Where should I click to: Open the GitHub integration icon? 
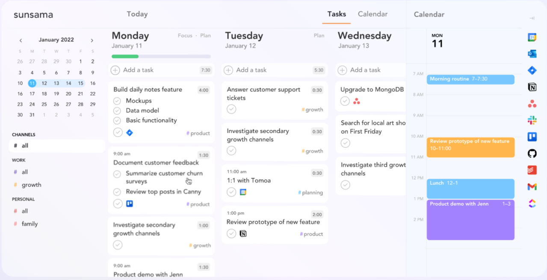[x=532, y=154]
